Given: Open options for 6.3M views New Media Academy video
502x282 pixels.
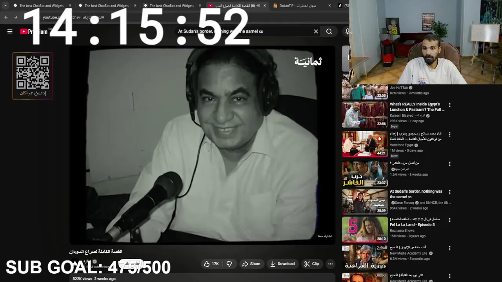Looking at the screenshot, I should pos(450,248).
